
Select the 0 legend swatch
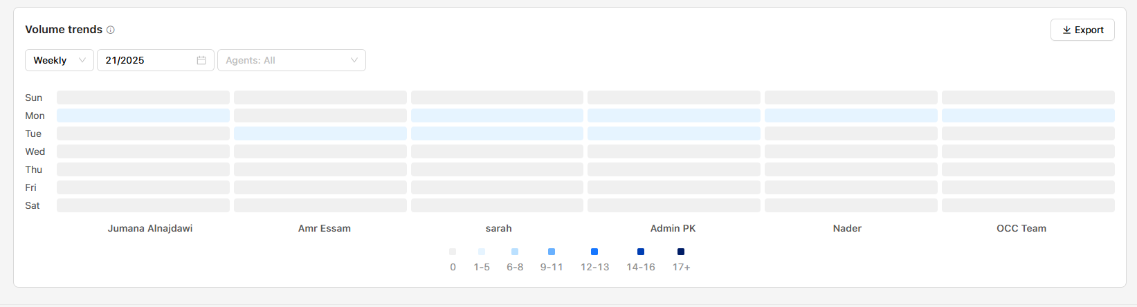pos(453,252)
